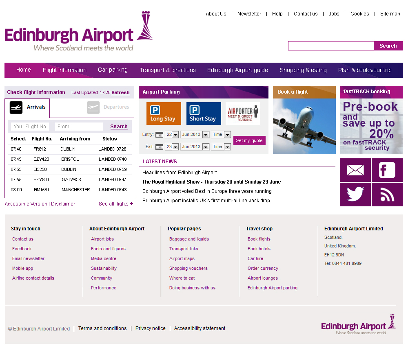Click the RSS feed icon tile

tap(387, 195)
